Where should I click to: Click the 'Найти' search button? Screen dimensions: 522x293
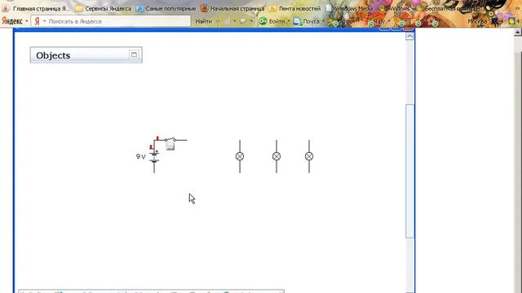(x=204, y=21)
